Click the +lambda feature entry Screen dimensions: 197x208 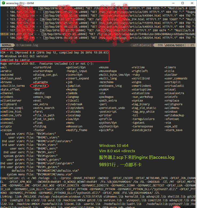click(72, 93)
